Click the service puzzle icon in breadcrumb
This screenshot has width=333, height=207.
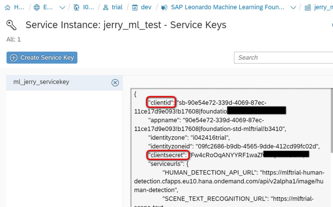coord(164,8)
